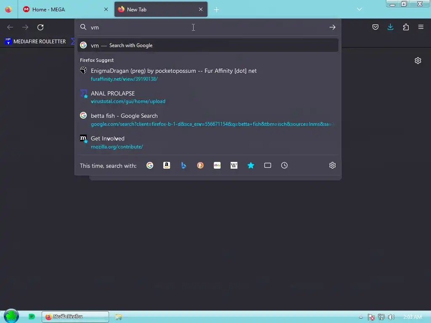Open a new tab with plus button
The height and width of the screenshot is (323, 431).
click(216, 10)
